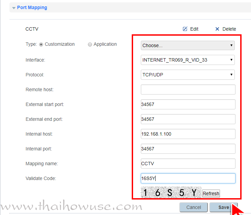Click the Edit link for CCTV
This screenshot has height=215, width=251.
pyautogui.click(x=194, y=29)
